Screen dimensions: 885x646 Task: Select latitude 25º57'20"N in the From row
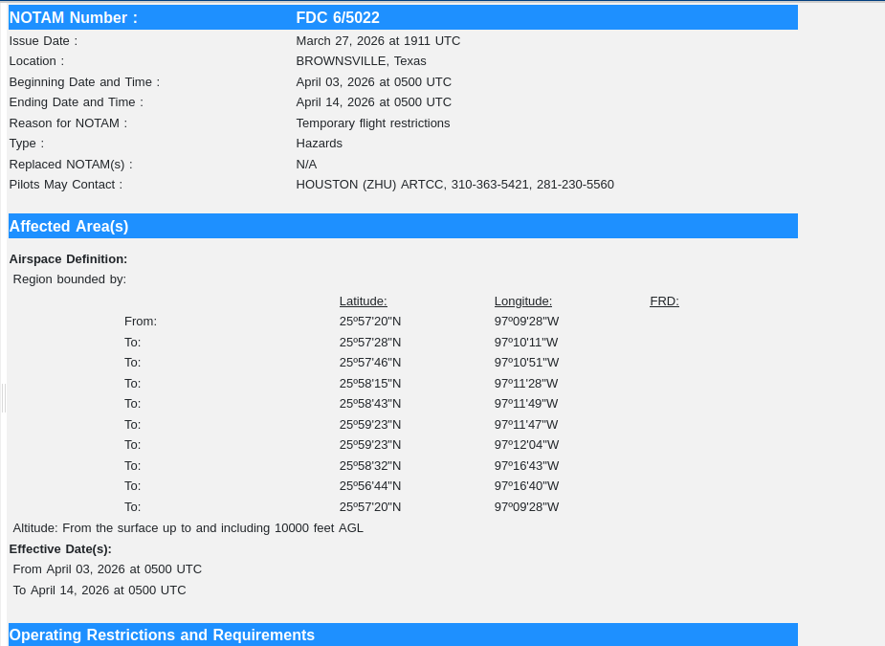point(370,322)
